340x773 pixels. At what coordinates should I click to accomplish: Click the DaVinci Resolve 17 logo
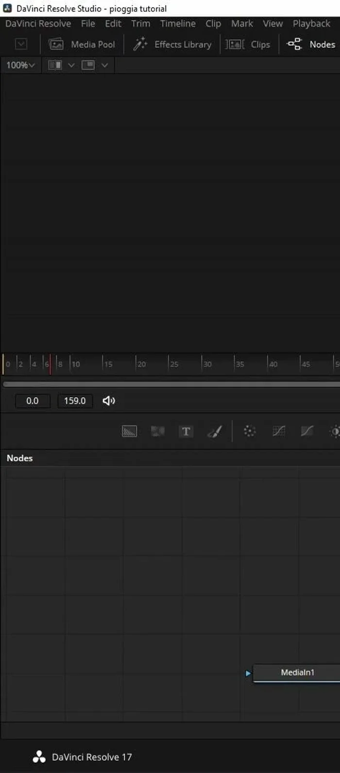pyautogui.click(x=39, y=757)
